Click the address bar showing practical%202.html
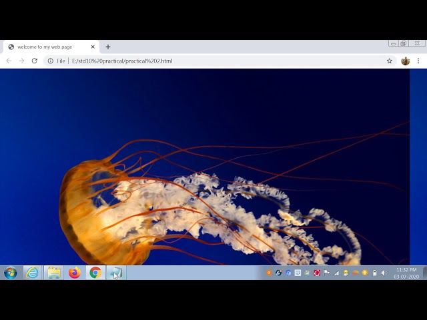The width and height of the screenshot is (427, 320). (200, 61)
